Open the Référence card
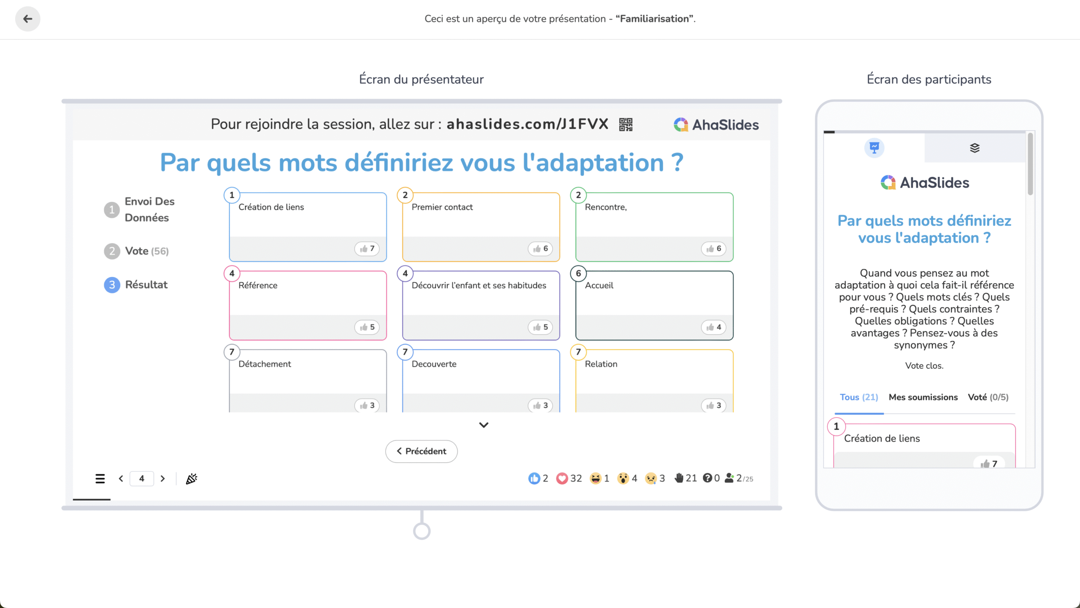The width and height of the screenshot is (1080, 608). (x=308, y=305)
